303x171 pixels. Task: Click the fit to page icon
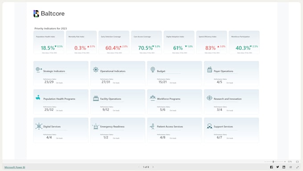coord(297,162)
